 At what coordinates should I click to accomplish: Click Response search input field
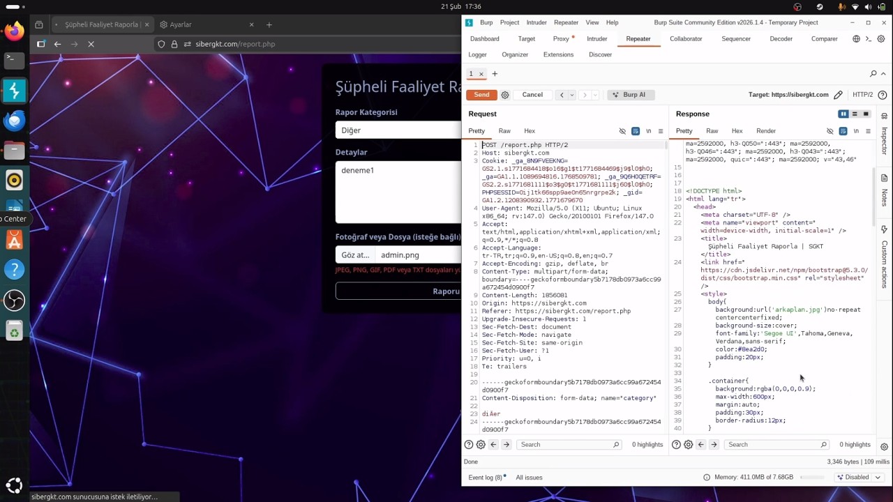coord(776,445)
